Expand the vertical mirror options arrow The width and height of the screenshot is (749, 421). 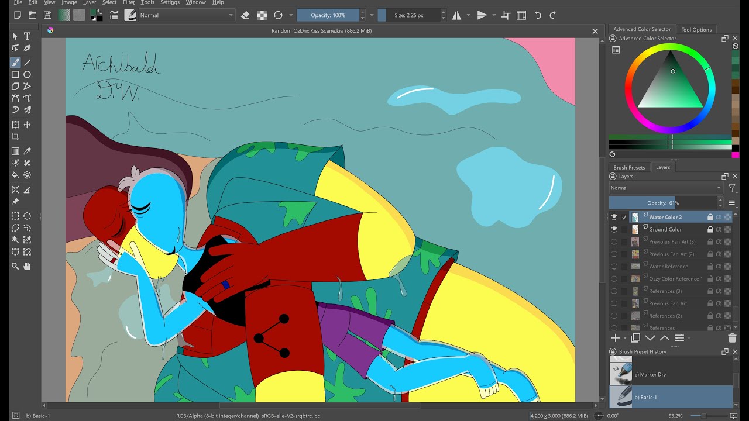click(x=494, y=15)
